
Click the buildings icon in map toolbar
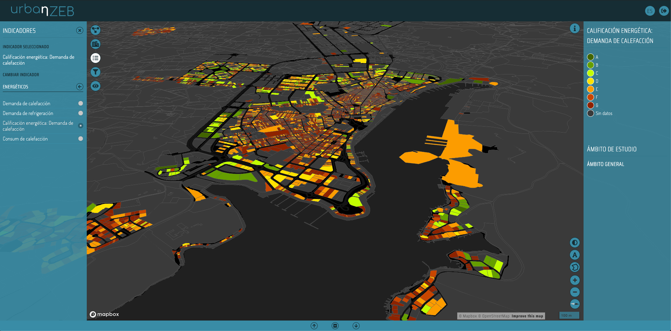click(96, 44)
